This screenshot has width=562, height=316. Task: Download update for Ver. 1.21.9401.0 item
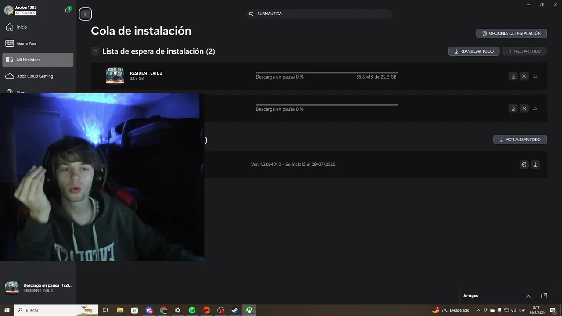click(x=535, y=165)
